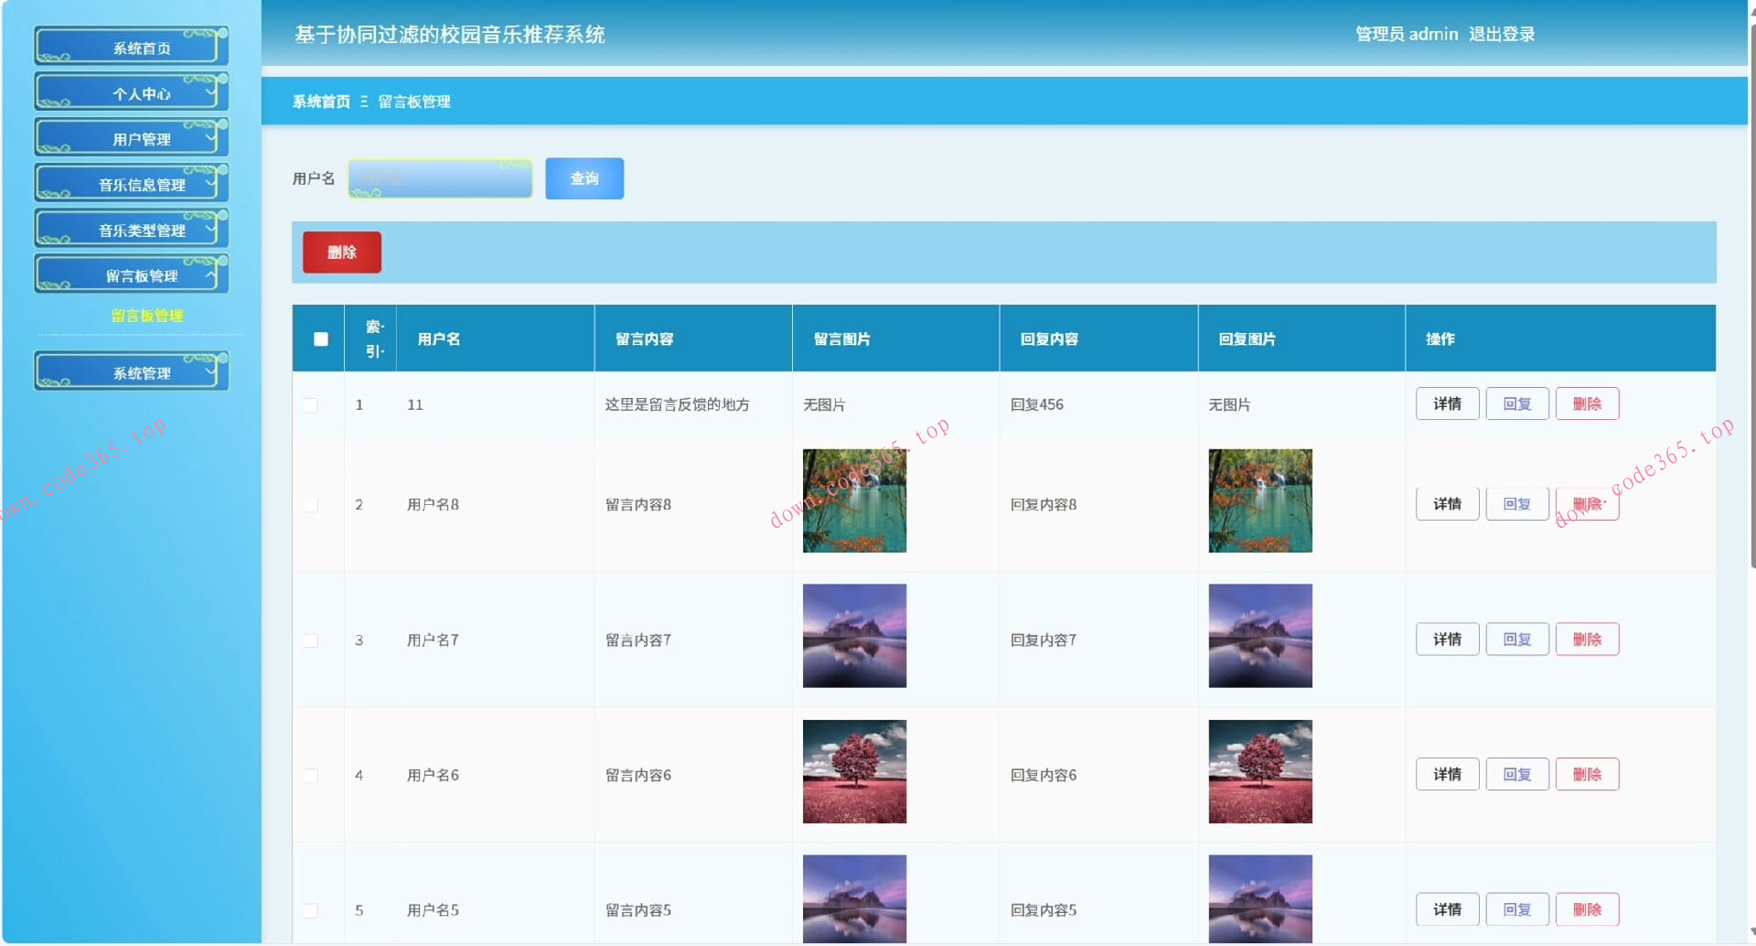The height and width of the screenshot is (946, 1756).
Task: Click 系统首页 in the breadcrumb
Action: pyautogui.click(x=321, y=102)
